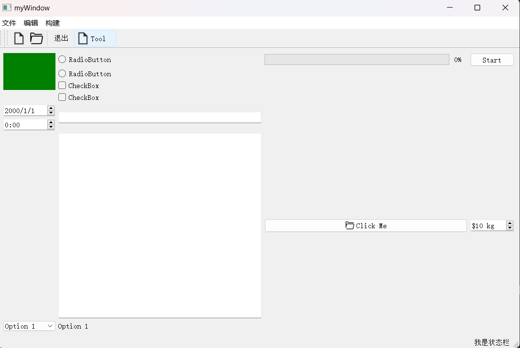Focus the single-line text input
Screen dimensions: 520x348
point(160,117)
